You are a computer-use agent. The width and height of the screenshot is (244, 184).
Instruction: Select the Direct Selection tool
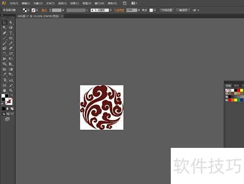coord(11,22)
